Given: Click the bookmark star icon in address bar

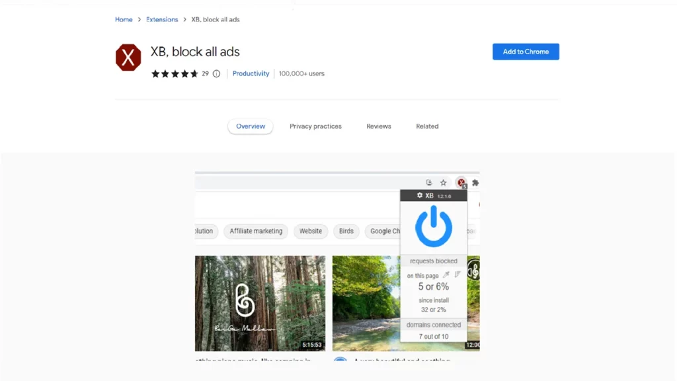Looking at the screenshot, I should (444, 183).
